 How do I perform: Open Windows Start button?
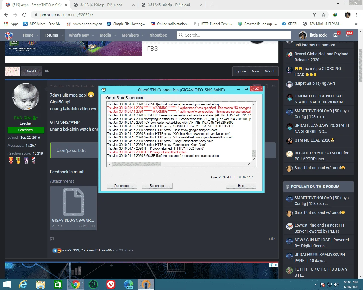tap(7, 284)
